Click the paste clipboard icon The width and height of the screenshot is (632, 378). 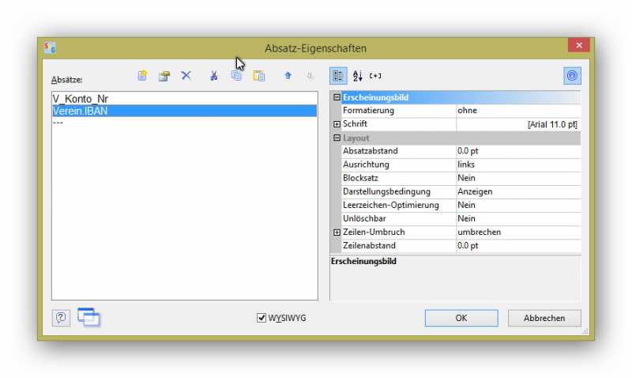click(258, 76)
